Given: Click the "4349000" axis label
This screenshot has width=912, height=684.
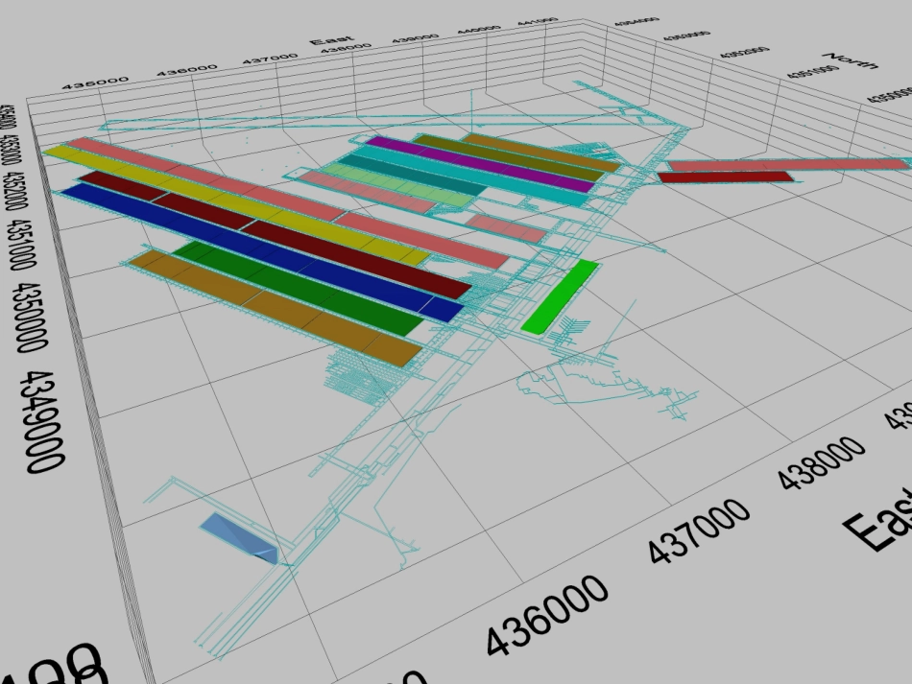Looking at the screenshot, I should (42, 421).
